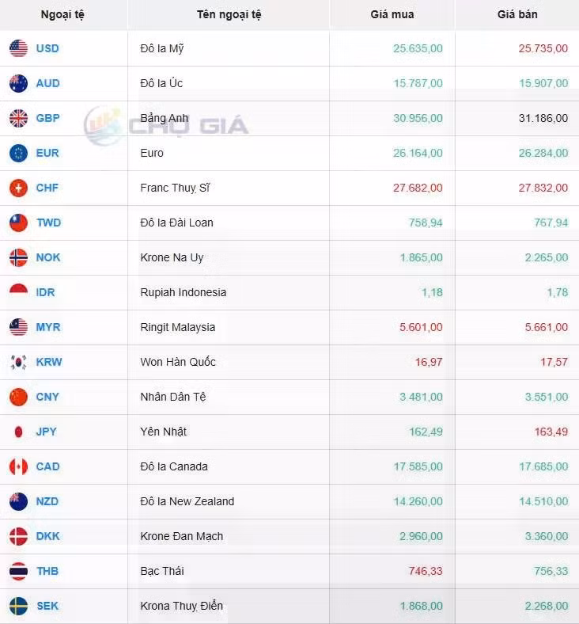Click the British flag icon beside GBP
This screenshot has height=624, width=579.
[18, 118]
